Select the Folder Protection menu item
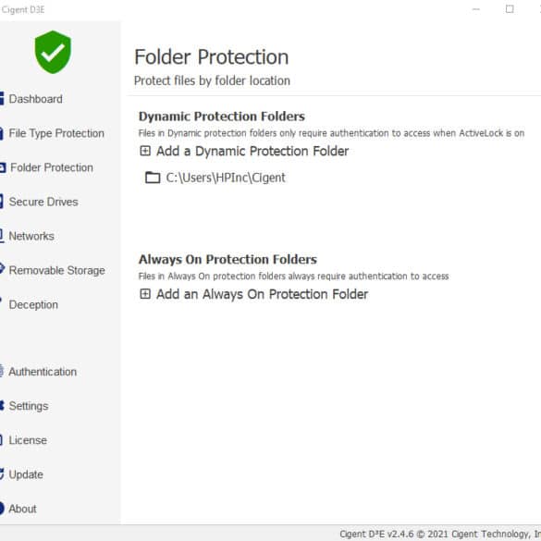541x541 pixels. point(52,167)
